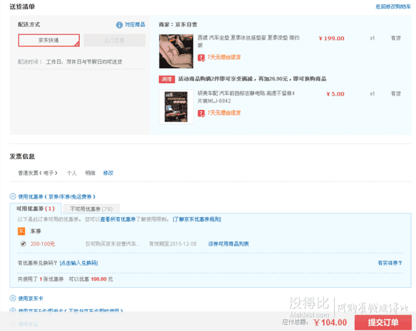The height and width of the screenshot is (331, 416).
Task: Click 仅可购买京东自营汽车 coupon restriction text
Action: [x=113, y=244]
